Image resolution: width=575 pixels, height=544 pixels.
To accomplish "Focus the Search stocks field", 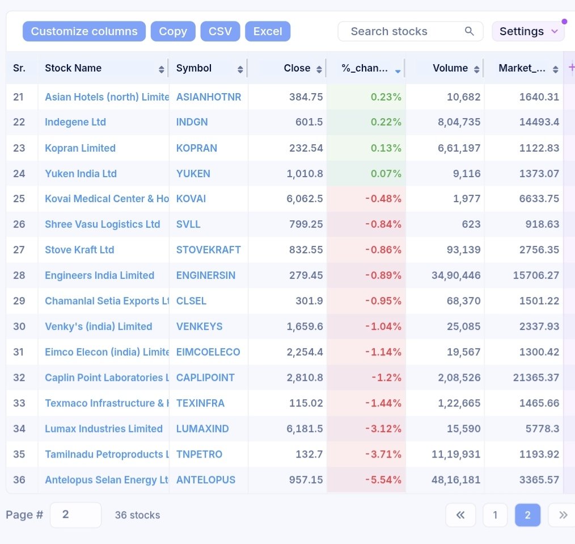I will coord(411,31).
